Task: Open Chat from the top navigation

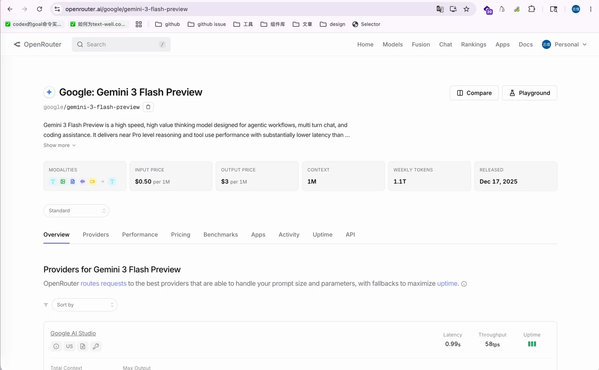Action: 446,44
